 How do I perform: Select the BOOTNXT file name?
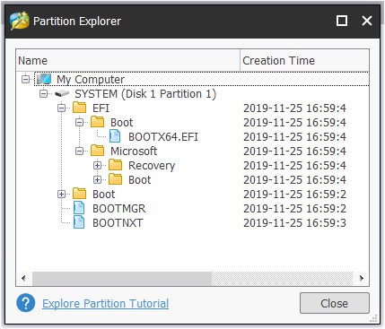coord(118,222)
